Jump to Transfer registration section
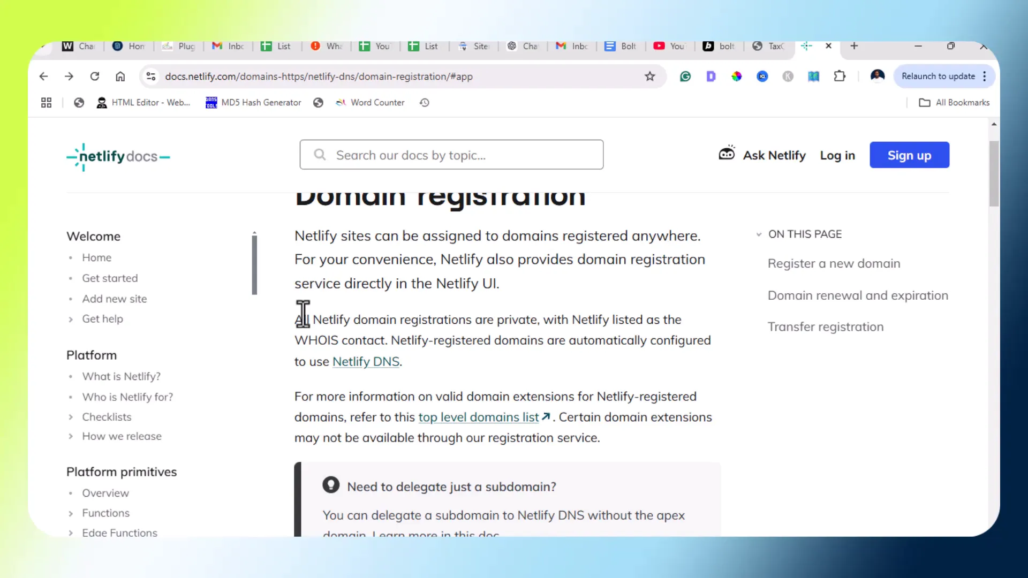1028x578 pixels. [x=825, y=327]
